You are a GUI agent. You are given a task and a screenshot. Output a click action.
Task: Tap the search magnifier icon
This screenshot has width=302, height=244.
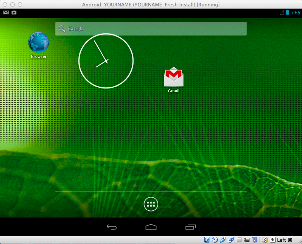click(x=62, y=29)
